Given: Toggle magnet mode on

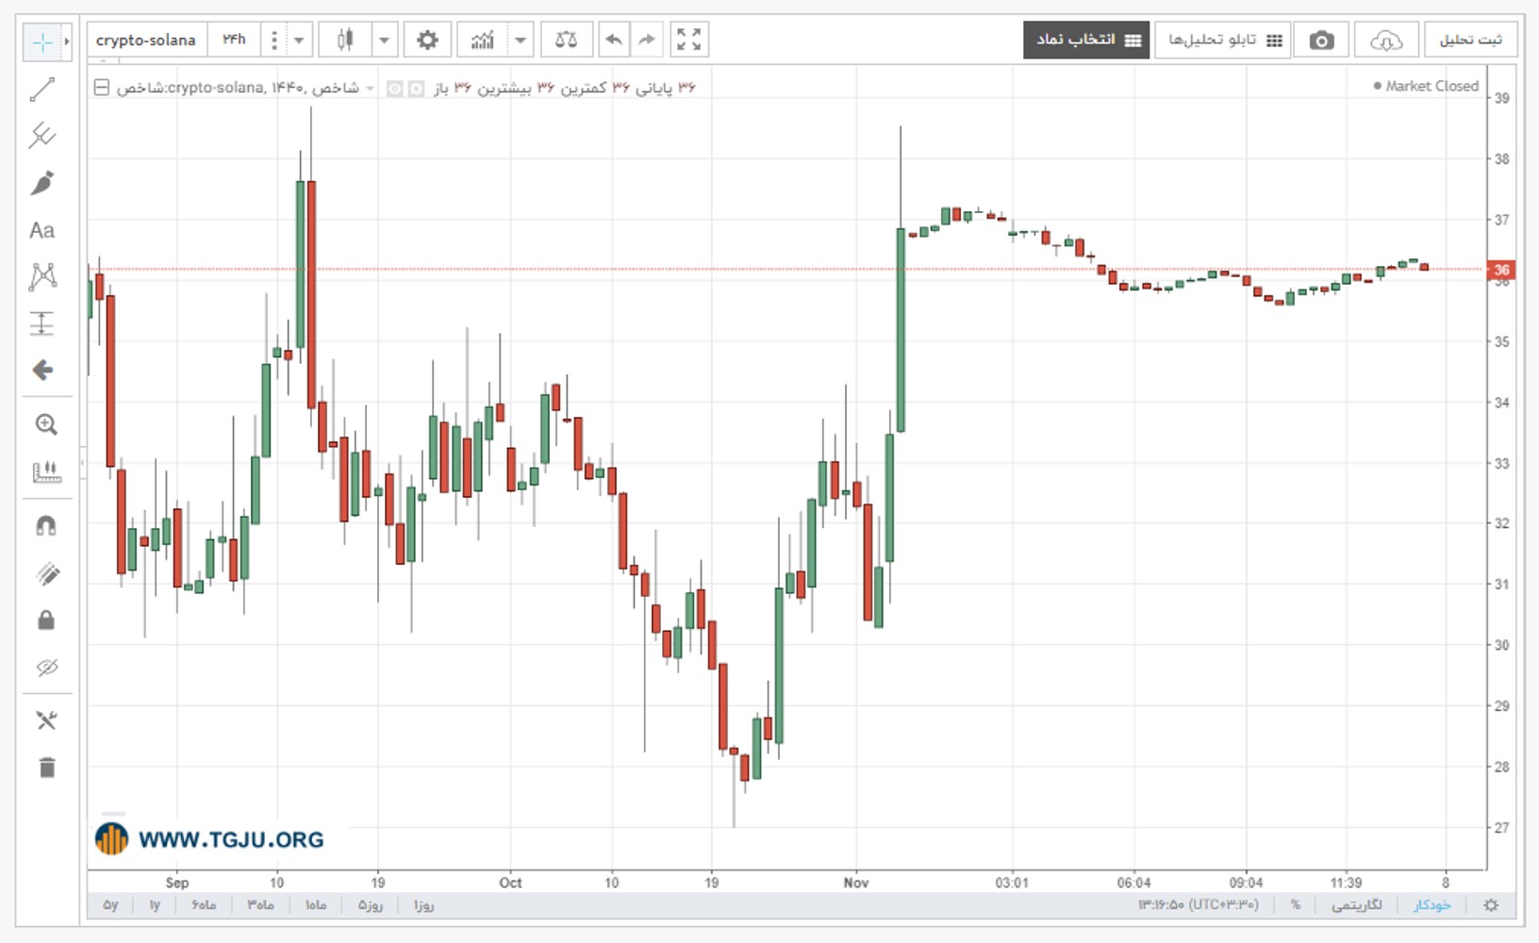Looking at the screenshot, I should pos(45,525).
